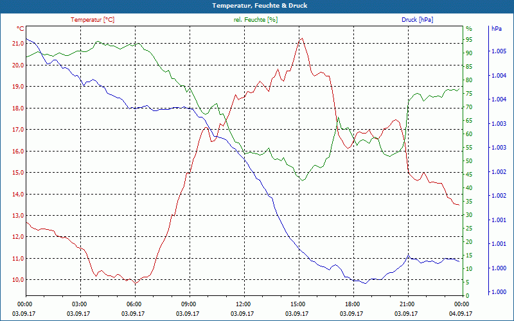The width and height of the screenshot is (514, 321).
Task: Click the '°C' unit label on the temperature axis
Action: [21, 29]
